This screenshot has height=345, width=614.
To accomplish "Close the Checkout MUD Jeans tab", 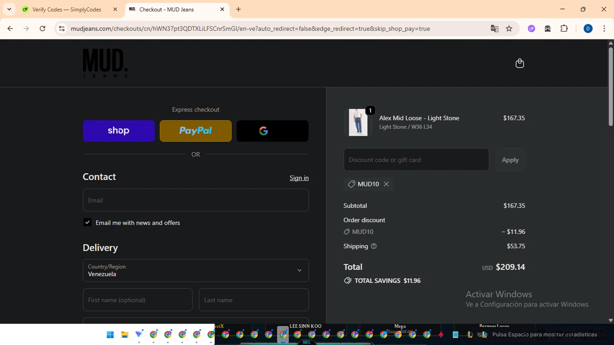I will tap(222, 9).
